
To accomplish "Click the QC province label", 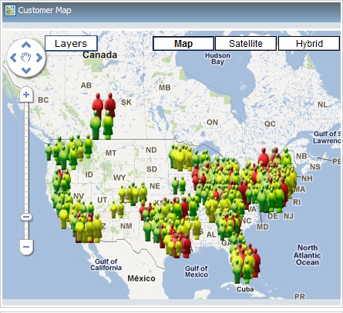I will click(x=270, y=124).
